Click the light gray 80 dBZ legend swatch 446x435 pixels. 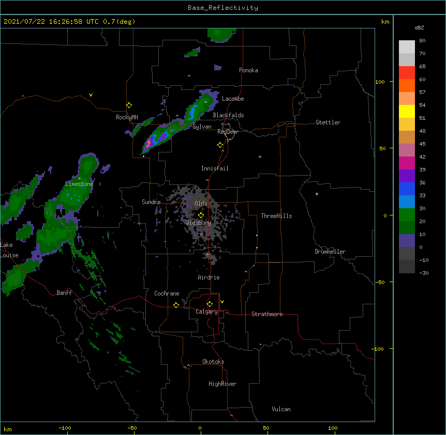(407, 47)
